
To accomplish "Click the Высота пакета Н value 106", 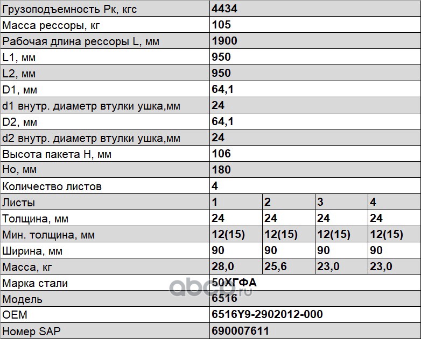I will [221, 154].
